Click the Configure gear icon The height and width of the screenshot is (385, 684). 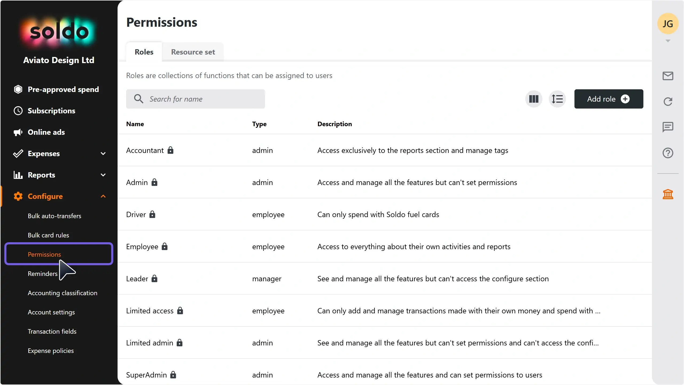18,196
